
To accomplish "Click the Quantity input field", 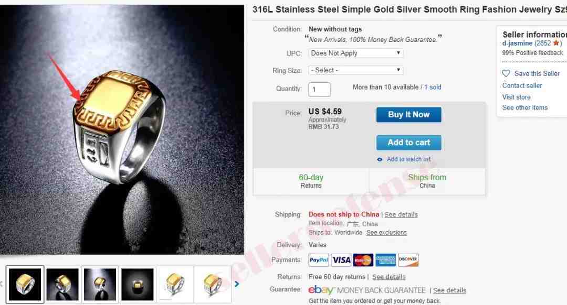I will click(x=319, y=90).
